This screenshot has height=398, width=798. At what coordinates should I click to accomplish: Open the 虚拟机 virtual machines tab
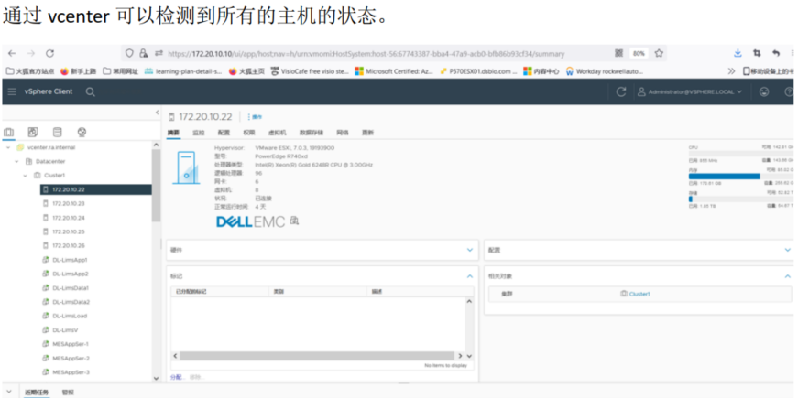coord(278,133)
